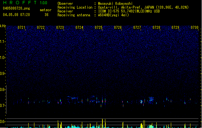Click the 1.1 kHz axis label
Viewport: 202px width, 128px height.
pos(3,42)
